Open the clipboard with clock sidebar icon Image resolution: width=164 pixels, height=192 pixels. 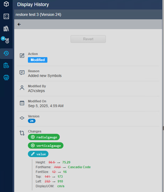click(6, 65)
